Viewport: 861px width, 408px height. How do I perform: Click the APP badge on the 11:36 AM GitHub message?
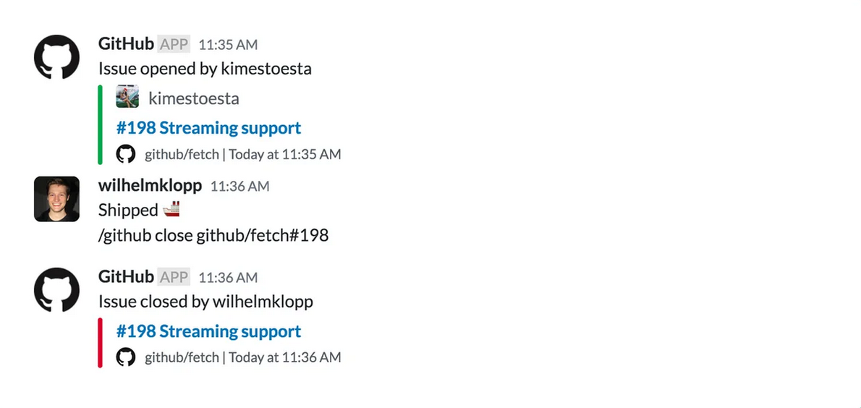[x=174, y=277]
